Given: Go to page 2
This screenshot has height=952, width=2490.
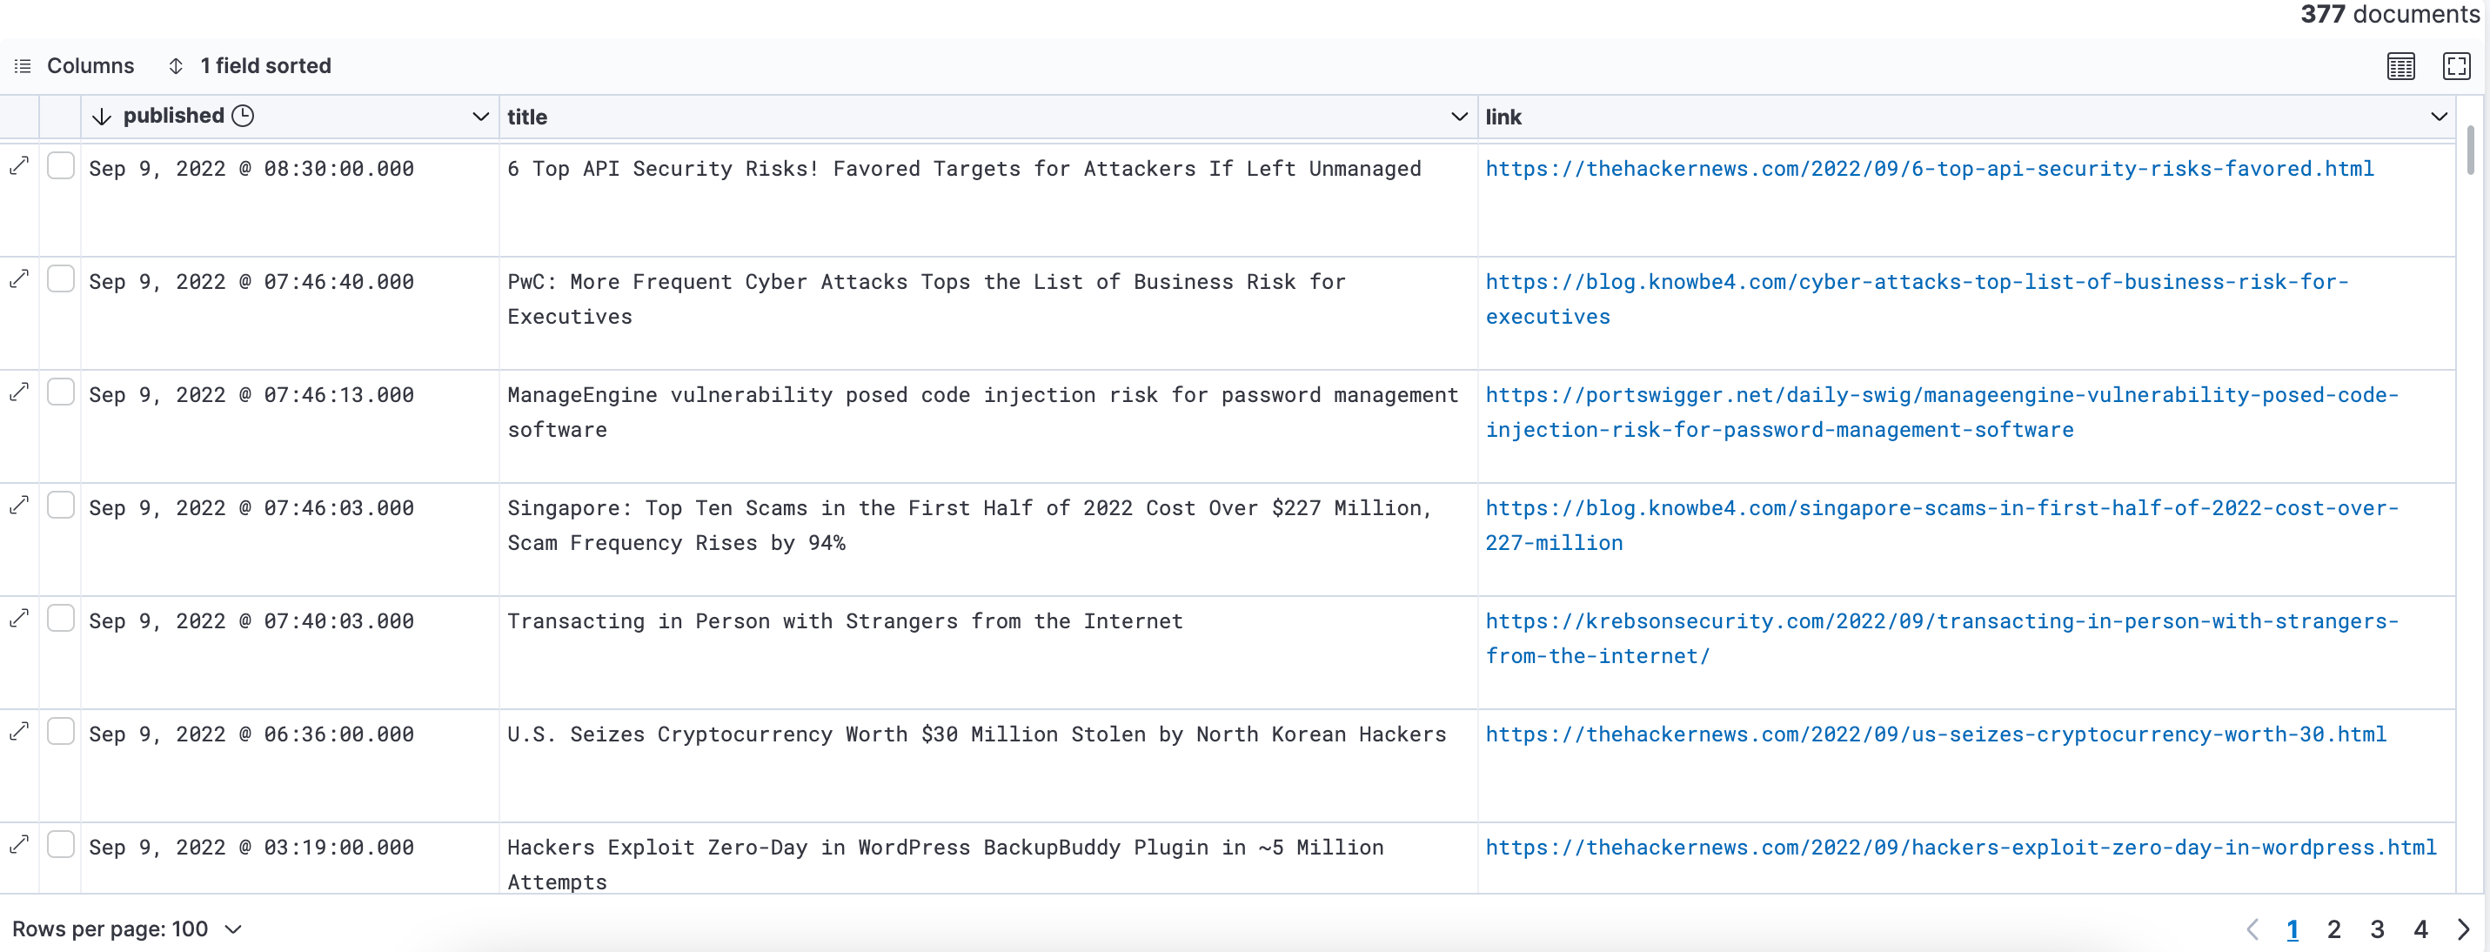Looking at the screenshot, I should (2333, 929).
